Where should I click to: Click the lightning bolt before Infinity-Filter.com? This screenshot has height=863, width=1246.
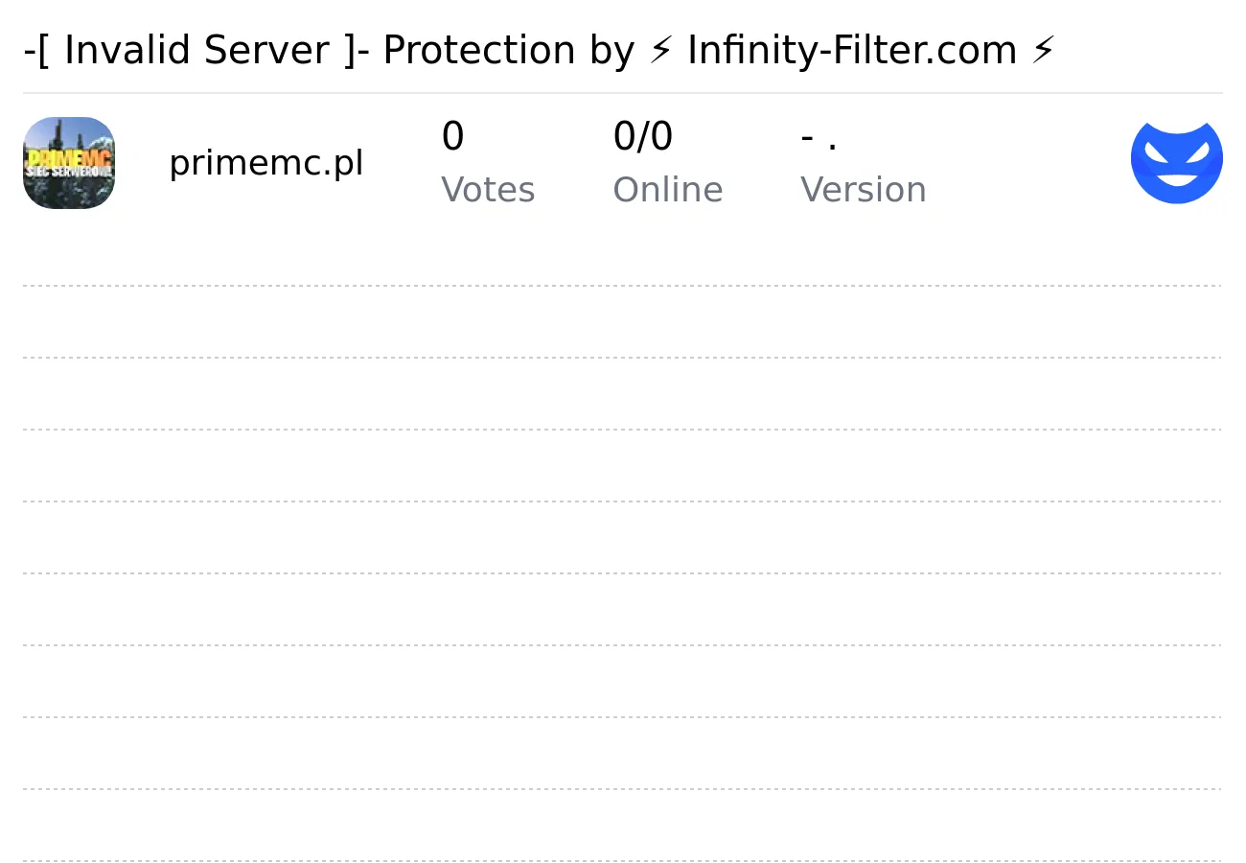pyautogui.click(x=660, y=50)
